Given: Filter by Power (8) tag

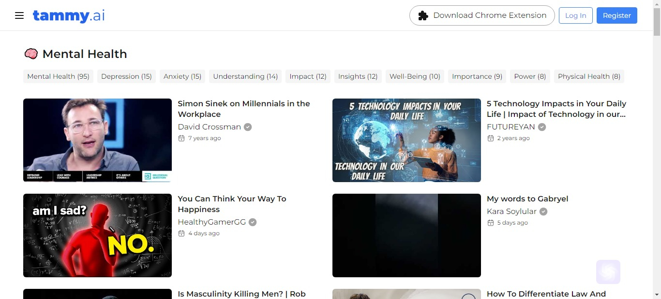Looking at the screenshot, I should tap(530, 76).
